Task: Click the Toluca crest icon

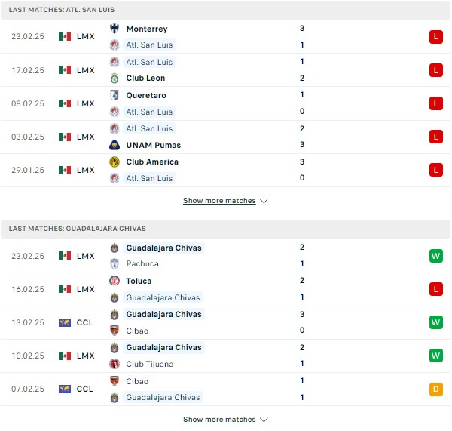Action: (x=115, y=281)
